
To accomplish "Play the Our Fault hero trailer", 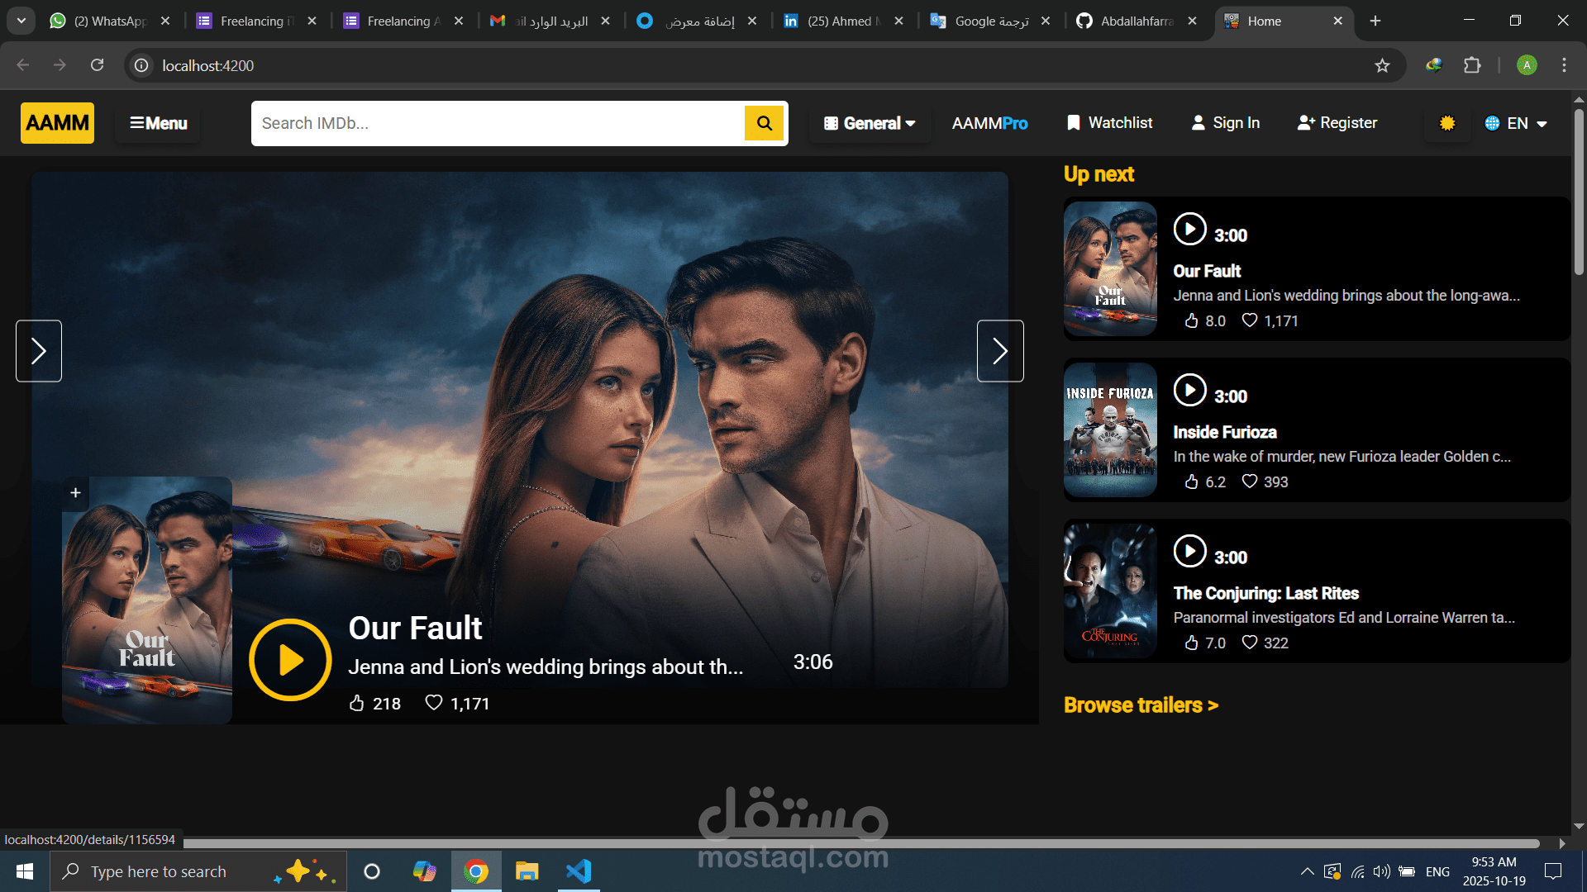I will click(x=290, y=660).
